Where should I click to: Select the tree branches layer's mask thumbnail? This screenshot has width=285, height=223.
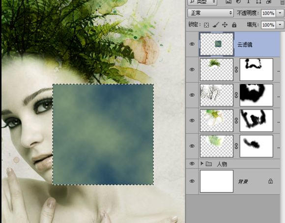click(256, 95)
